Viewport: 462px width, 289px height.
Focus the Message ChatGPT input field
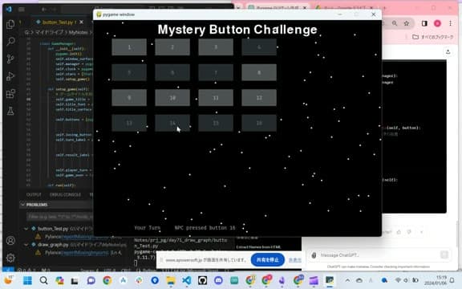379,255
